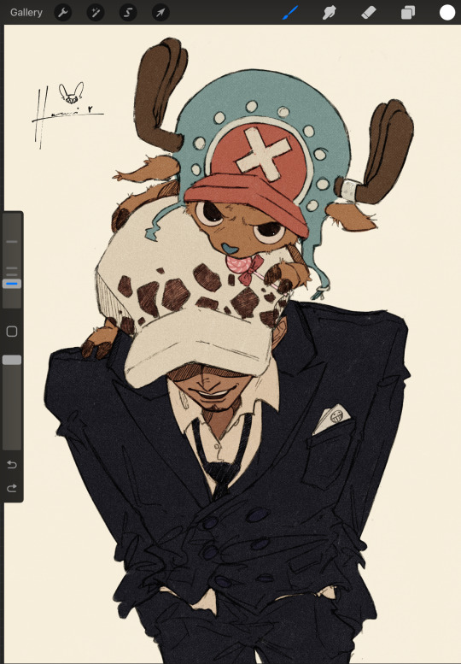Select the Brush tool
The height and width of the screenshot is (664, 461).
click(x=290, y=12)
